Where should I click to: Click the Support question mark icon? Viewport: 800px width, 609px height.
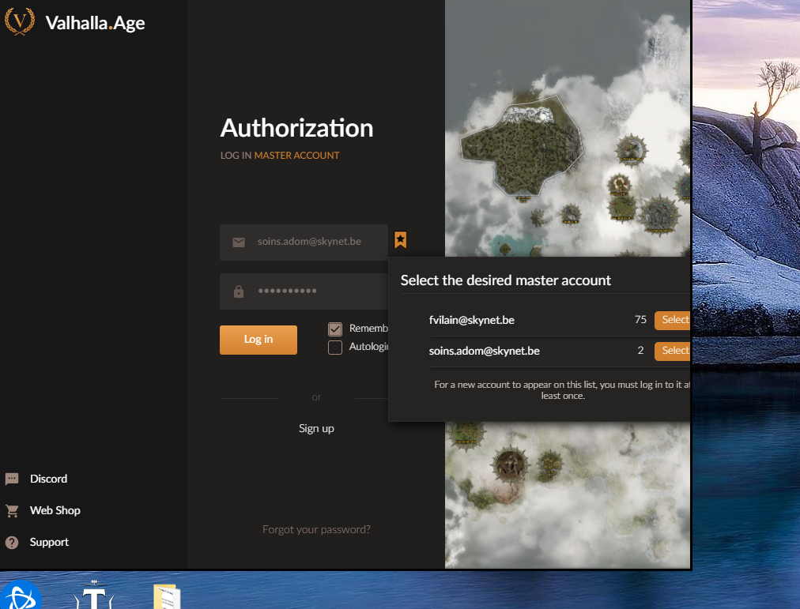(12, 543)
